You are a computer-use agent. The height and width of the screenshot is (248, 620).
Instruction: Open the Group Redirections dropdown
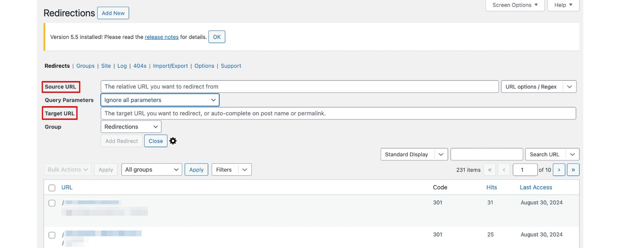[131, 127]
